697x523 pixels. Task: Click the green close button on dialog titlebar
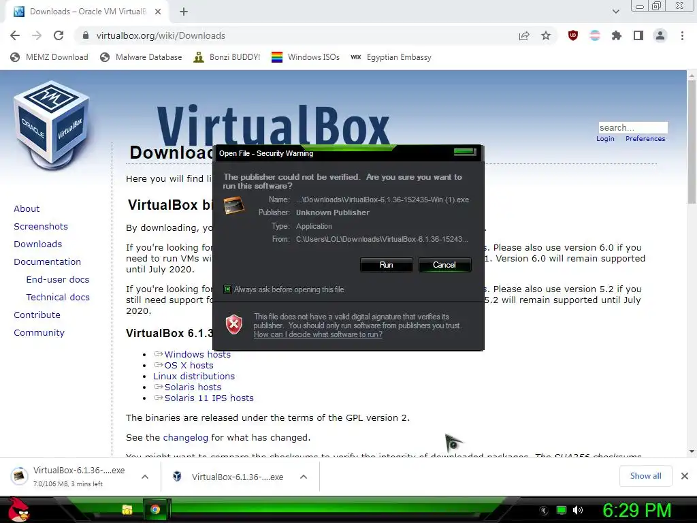coord(464,152)
